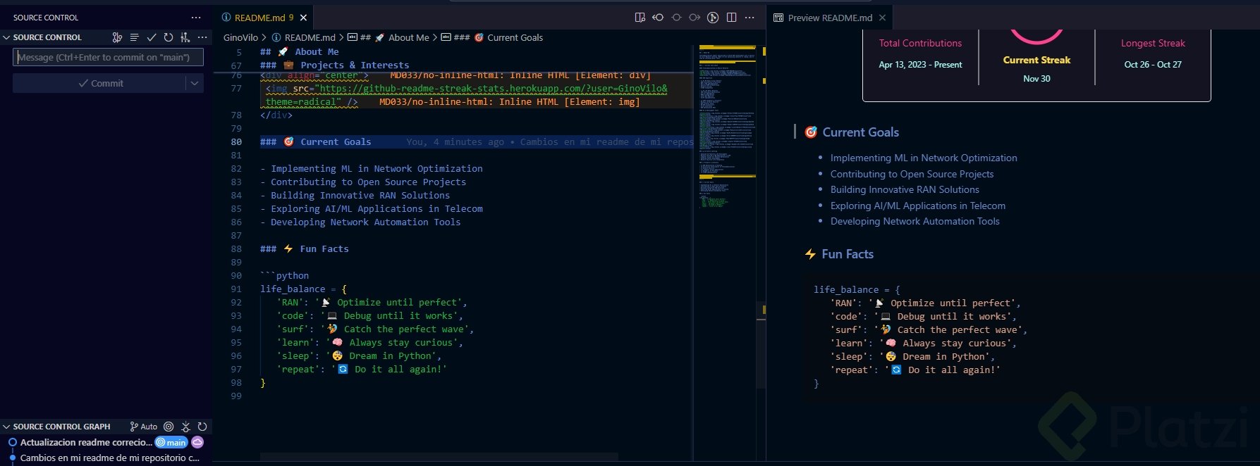
Task: Select the Preview README.md tab
Action: (x=829, y=18)
